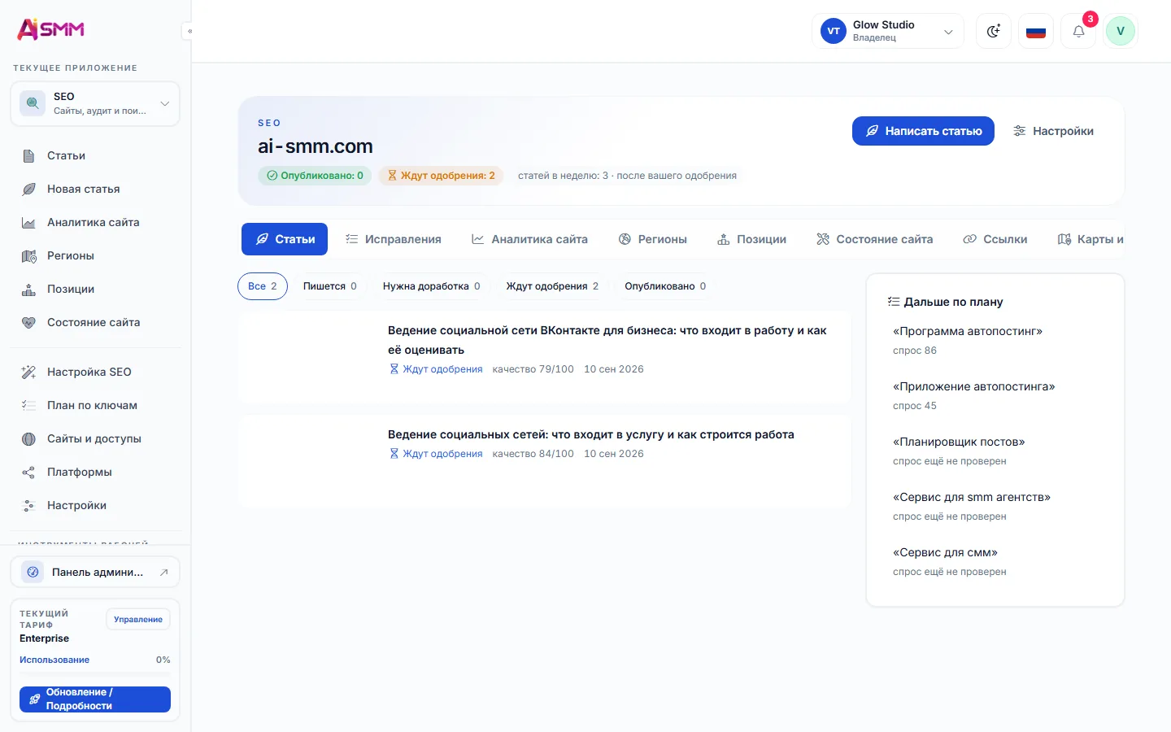Open Платформы in the sidebar
This screenshot has width=1171, height=732.
point(95,472)
